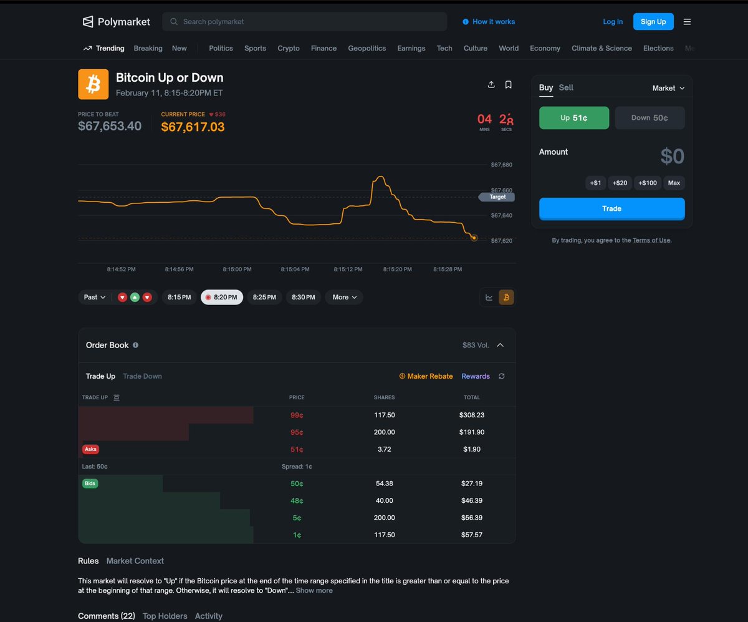Viewport: 748px width, 622px height.
Task: Switch to the Market Context tab
Action: [135, 561]
